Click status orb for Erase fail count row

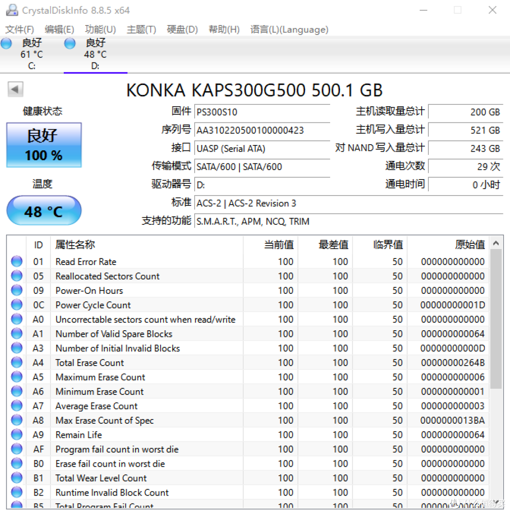point(17,463)
